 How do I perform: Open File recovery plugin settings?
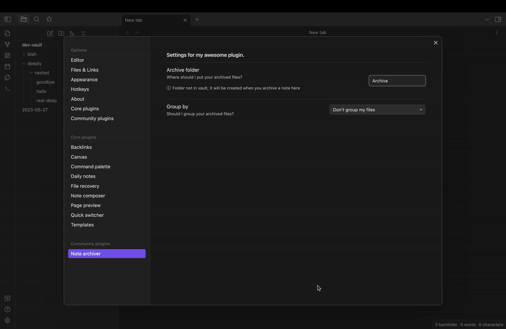coord(85,185)
